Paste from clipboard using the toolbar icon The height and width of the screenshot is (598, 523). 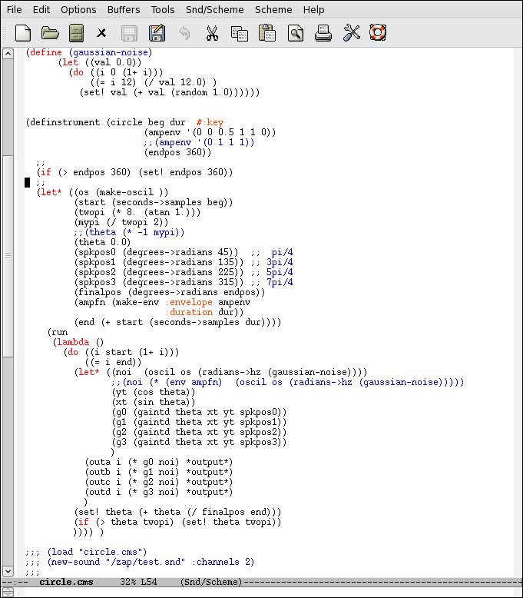pos(266,33)
